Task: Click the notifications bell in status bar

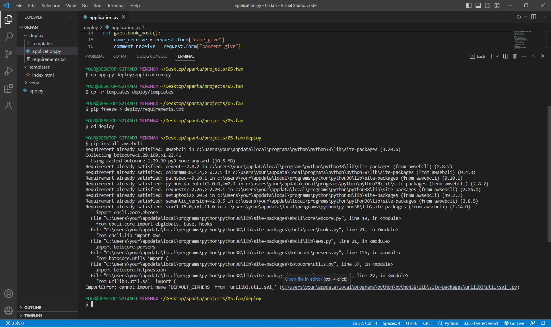Action: coord(543,323)
